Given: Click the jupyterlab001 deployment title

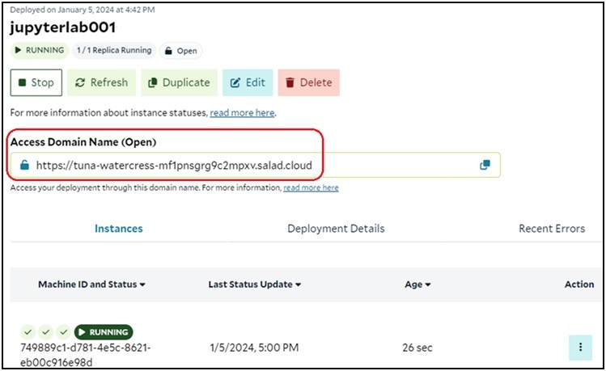Looking at the screenshot, I should (62, 27).
